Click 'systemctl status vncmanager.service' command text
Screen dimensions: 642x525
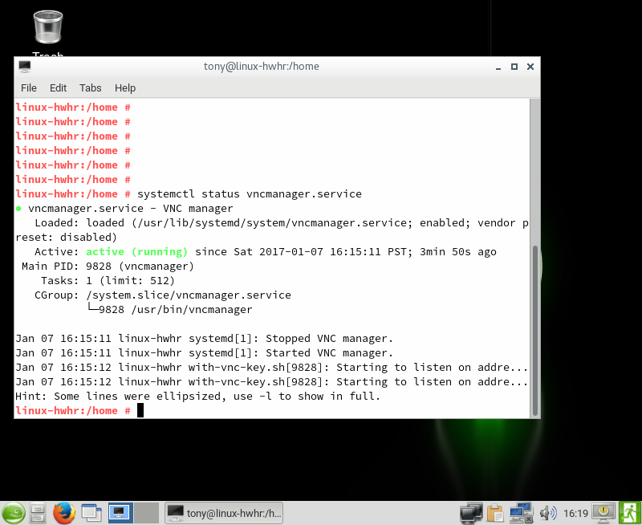click(250, 193)
